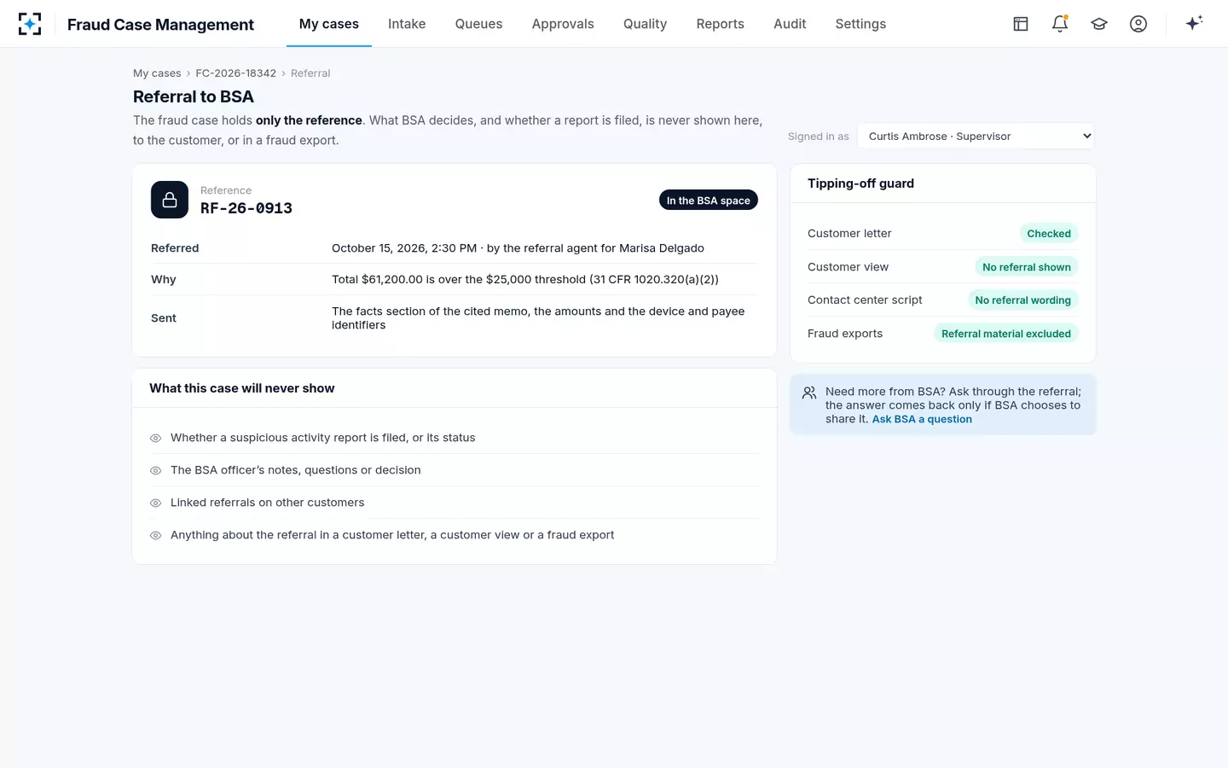The height and width of the screenshot is (768, 1228).
Task: Click the What this case will never show heading
Action: pyautogui.click(x=242, y=388)
